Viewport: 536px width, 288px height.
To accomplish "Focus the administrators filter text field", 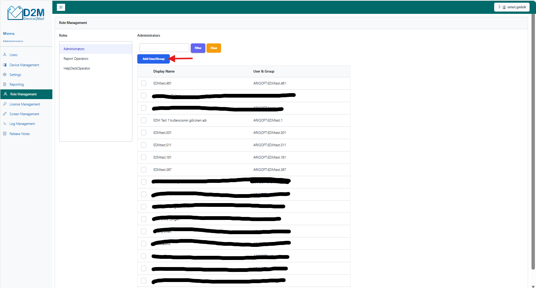I will pyautogui.click(x=164, y=48).
